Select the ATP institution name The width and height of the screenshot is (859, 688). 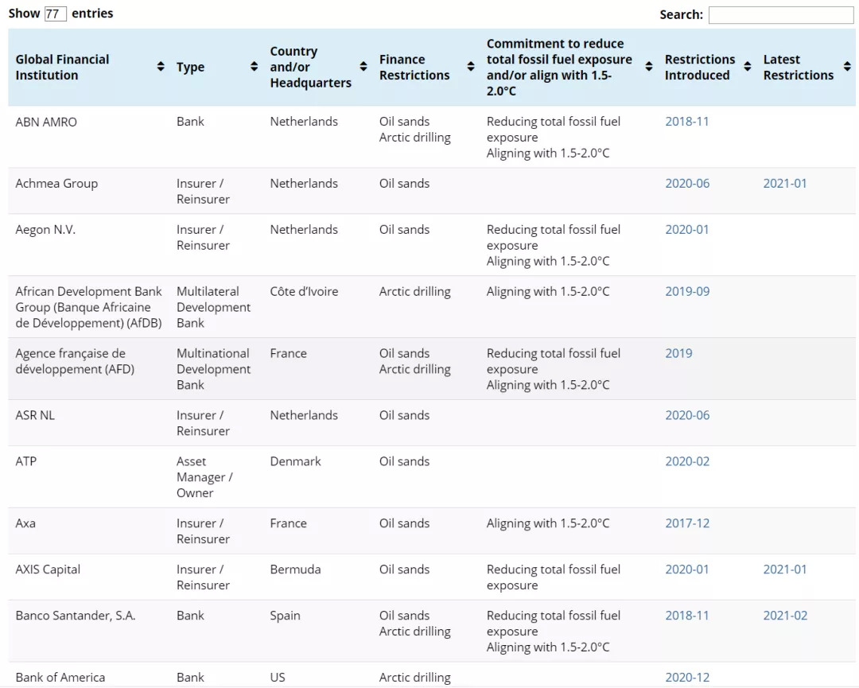coord(25,461)
